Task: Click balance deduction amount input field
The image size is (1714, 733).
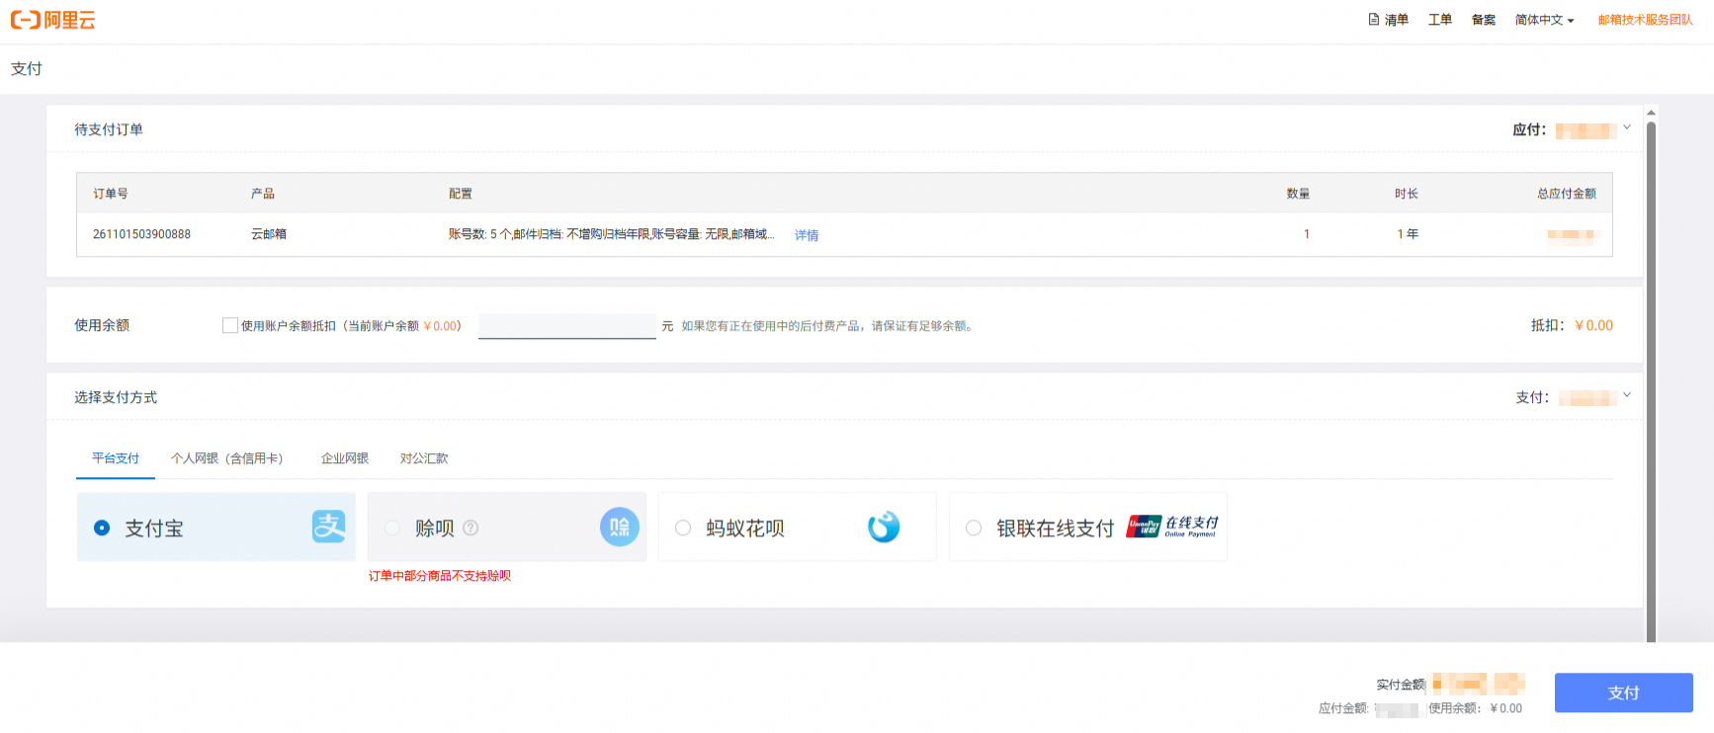Action: (567, 326)
